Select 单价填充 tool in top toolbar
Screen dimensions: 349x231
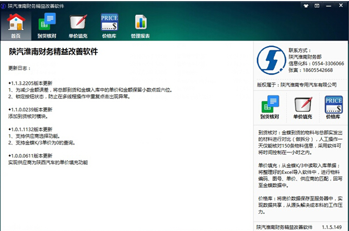[78, 25]
